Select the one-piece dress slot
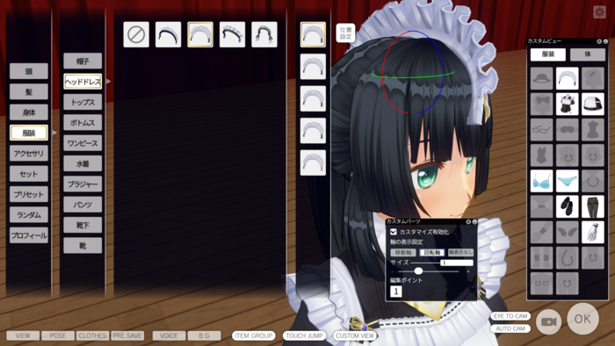 point(593,130)
